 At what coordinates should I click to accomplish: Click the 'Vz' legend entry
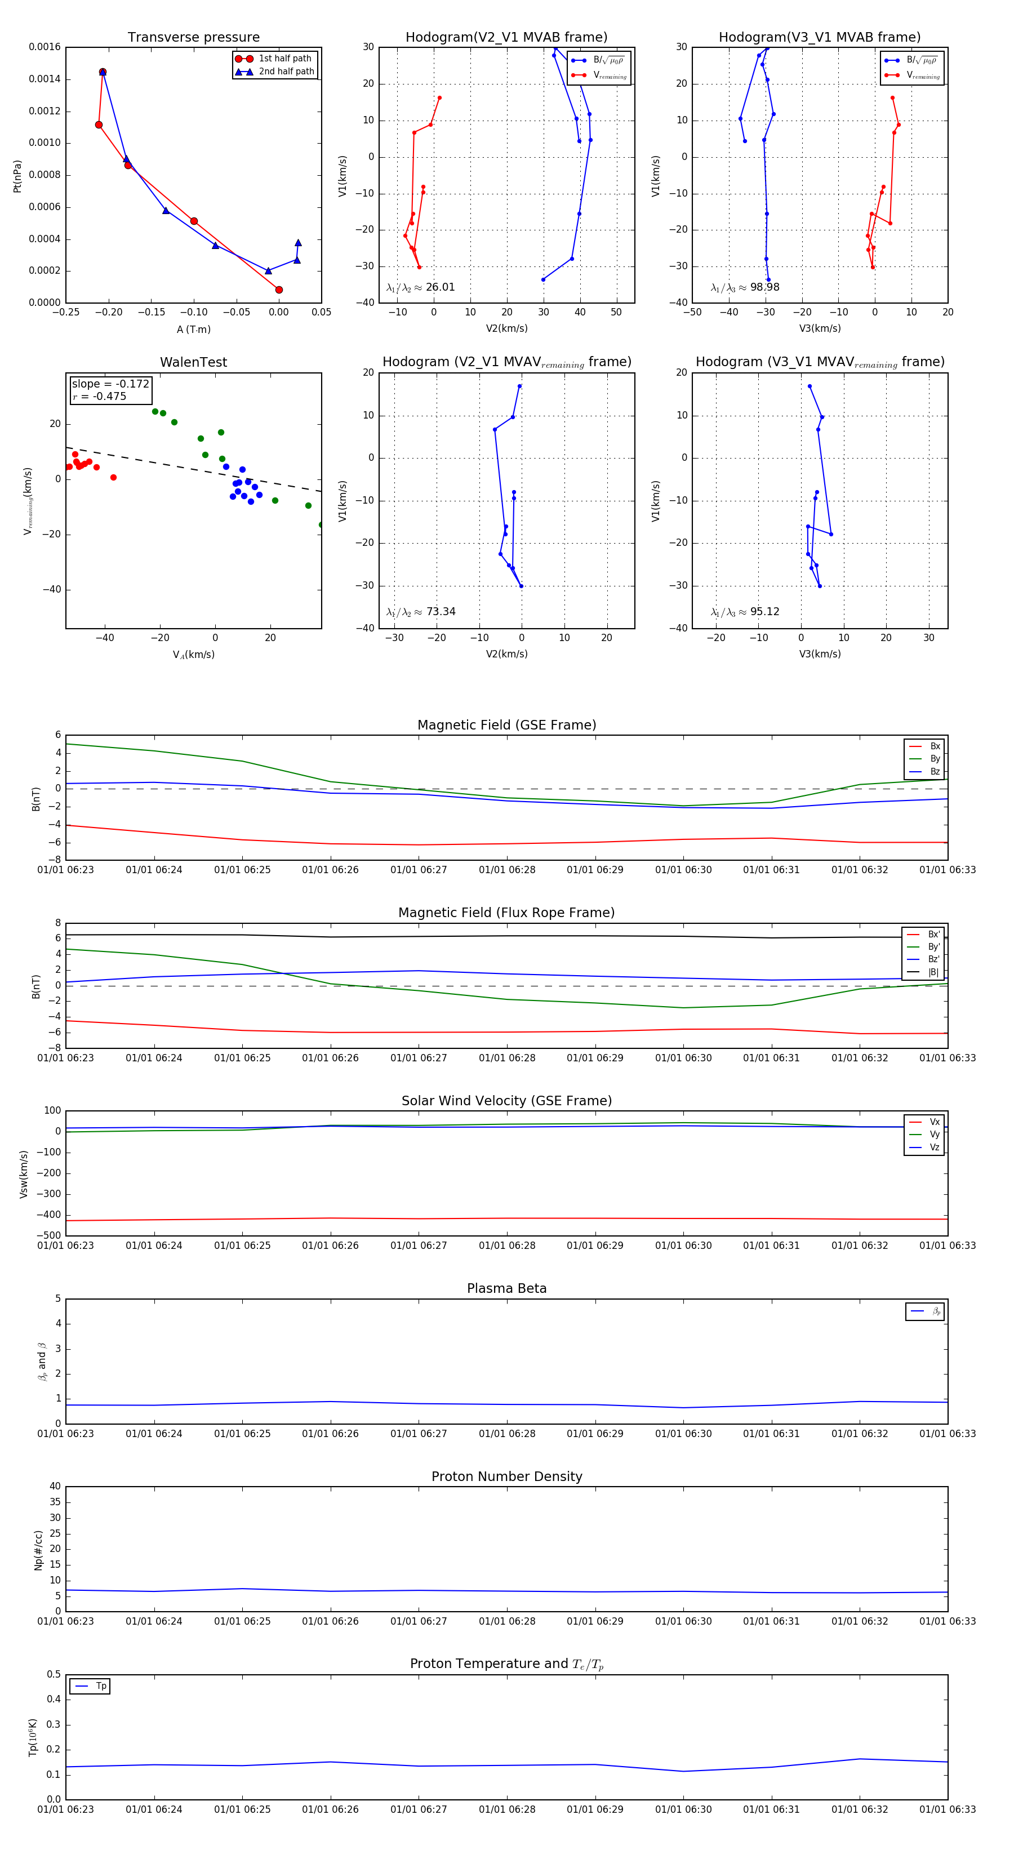pyautogui.click(x=924, y=1148)
